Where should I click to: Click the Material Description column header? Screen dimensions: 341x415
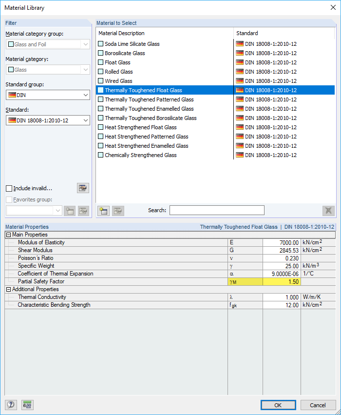(x=165, y=33)
